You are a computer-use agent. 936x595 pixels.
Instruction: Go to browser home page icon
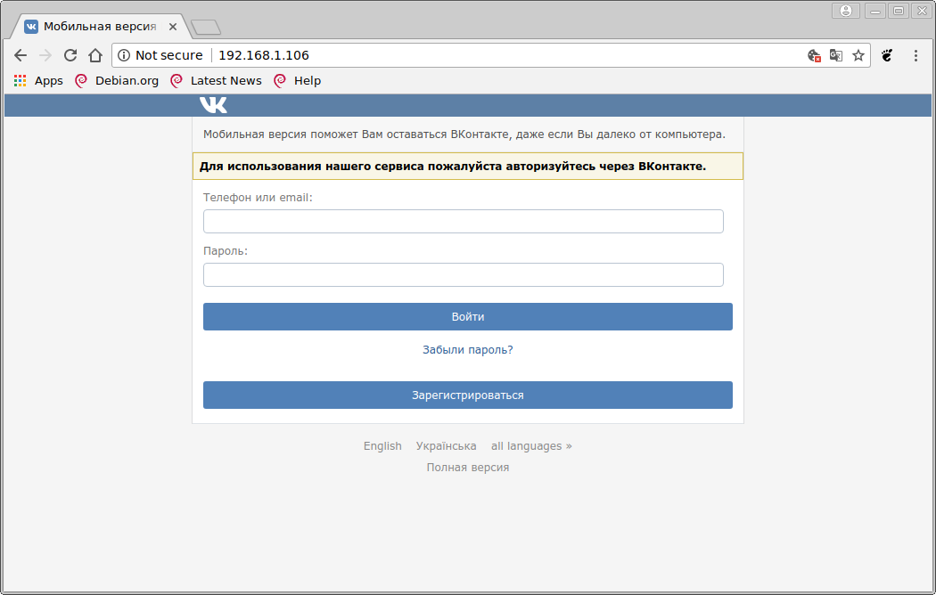point(95,55)
